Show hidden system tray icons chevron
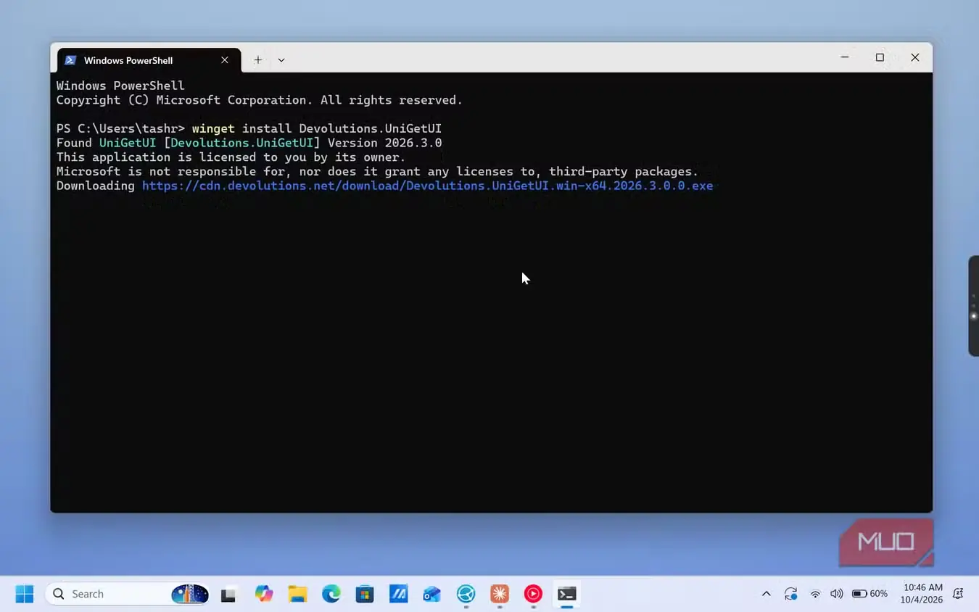This screenshot has height=612, width=979. (x=767, y=594)
